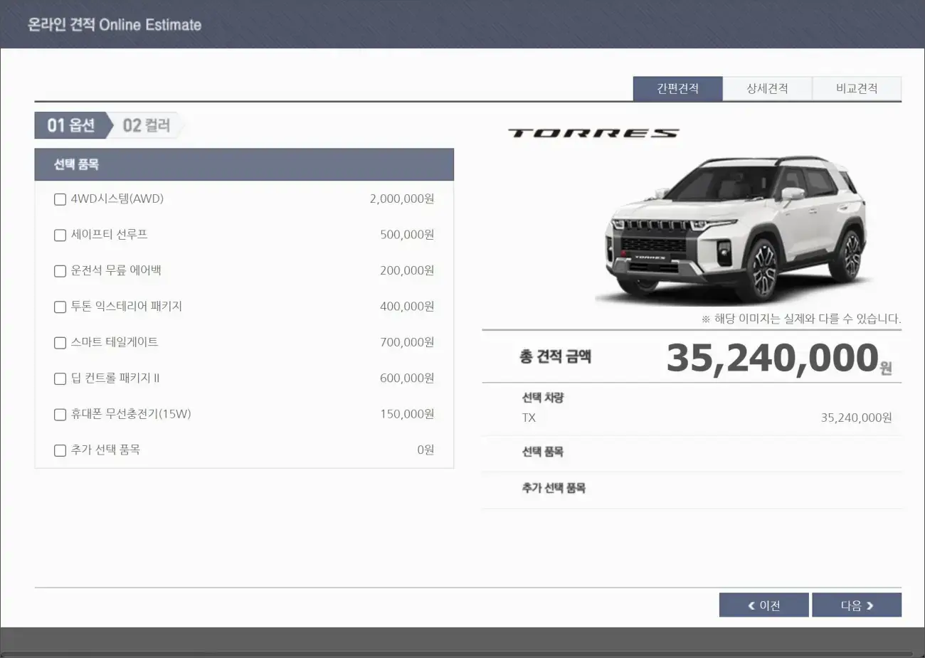Image resolution: width=925 pixels, height=658 pixels.
Task: Open the 비교견적 tab
Action: (857, 89)
